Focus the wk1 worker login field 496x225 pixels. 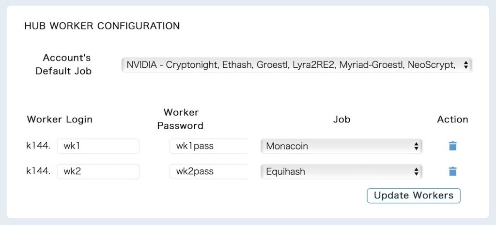coord(98,146)
